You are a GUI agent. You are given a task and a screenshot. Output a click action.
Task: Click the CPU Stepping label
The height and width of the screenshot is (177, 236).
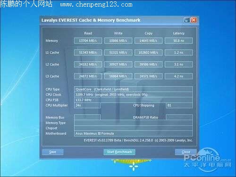point(143,105)
